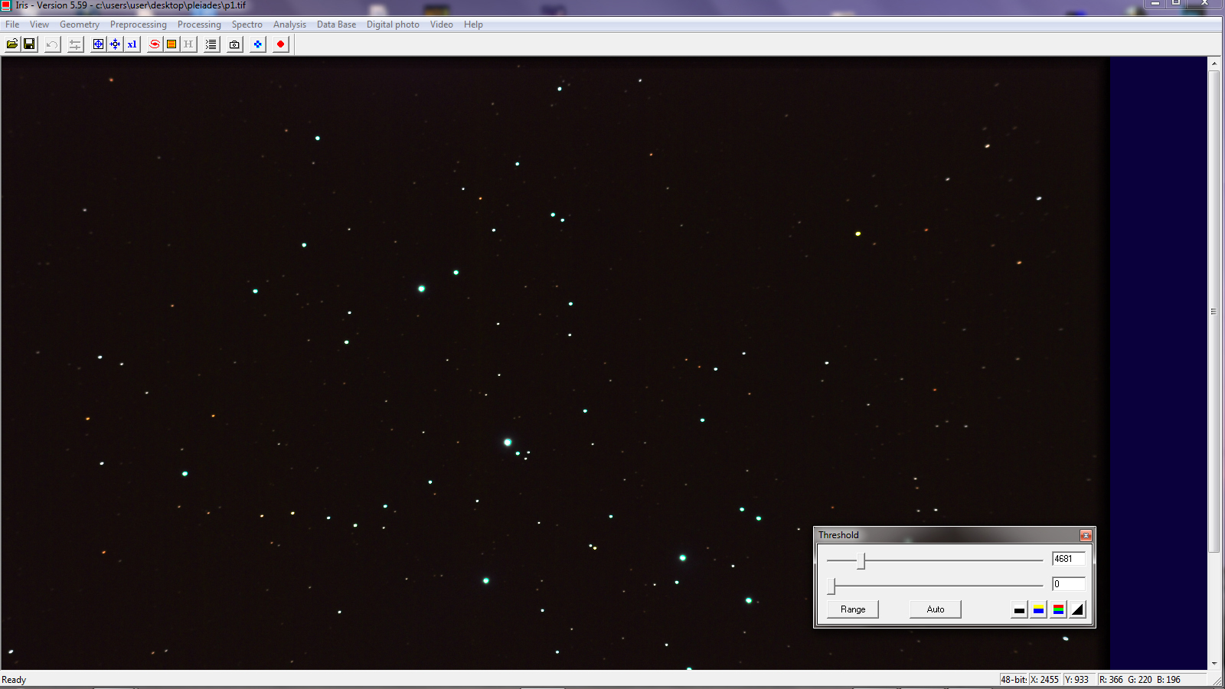Click the x1 zoom reset icon
Image resolution: width=1225 pixels, height=689 pixels.
click(x=132, y=44)
